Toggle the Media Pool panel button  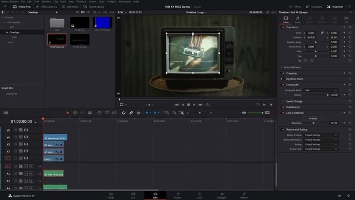[x=22, y=7]
